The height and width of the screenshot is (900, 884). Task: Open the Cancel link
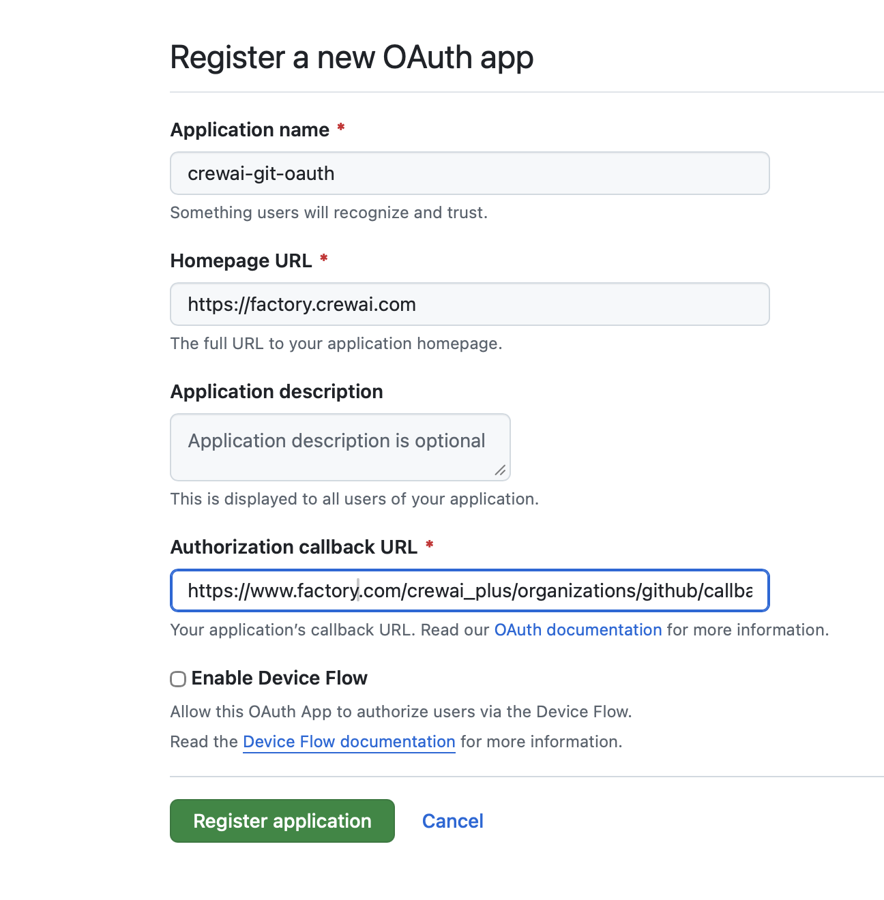pyautogui.click(x=452, y=821)
